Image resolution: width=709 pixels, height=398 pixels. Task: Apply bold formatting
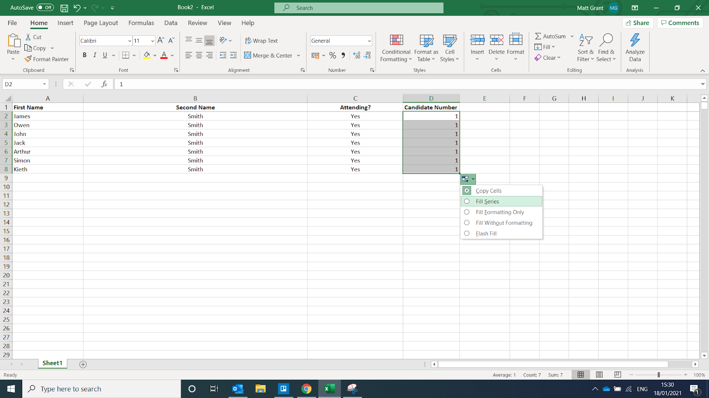pos(84,55)
